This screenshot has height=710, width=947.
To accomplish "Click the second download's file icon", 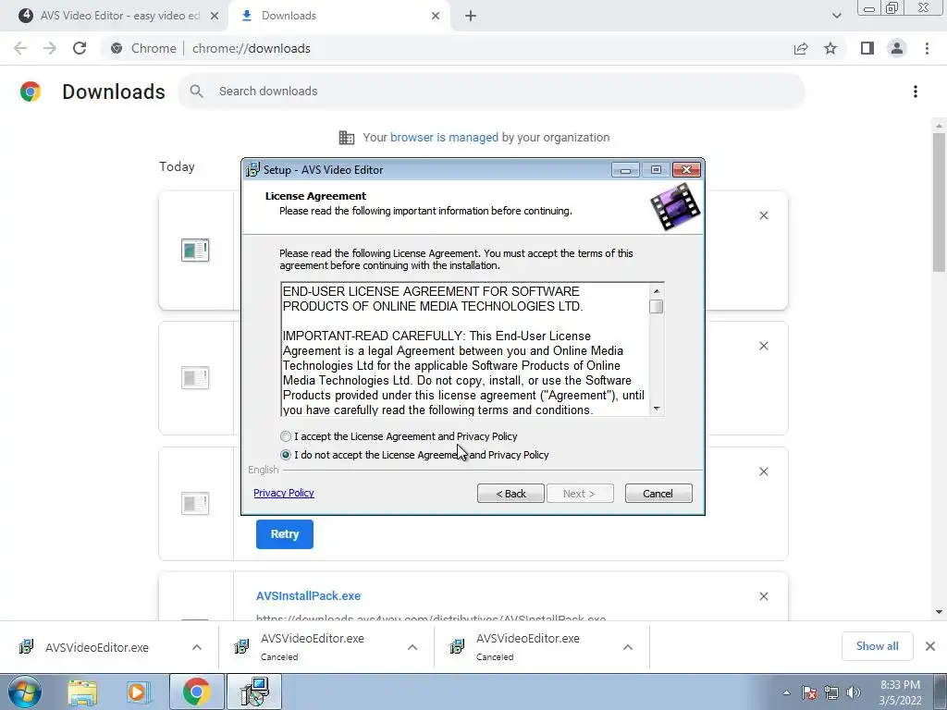I will pos(195,378).
